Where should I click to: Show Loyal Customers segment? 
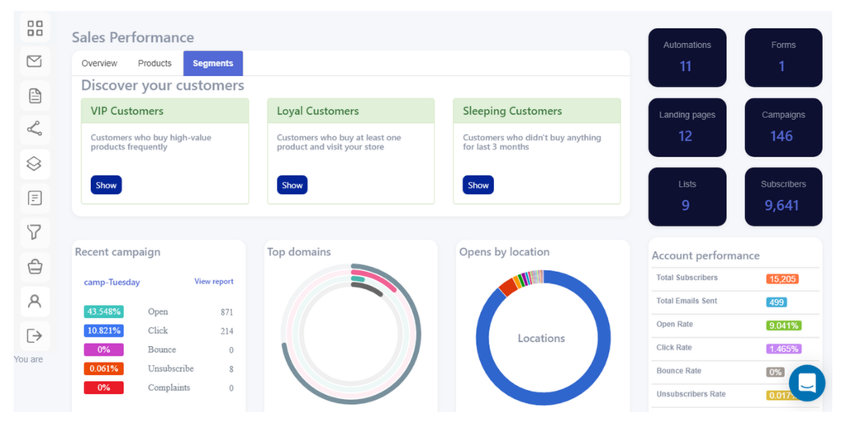pyautogui.click(x=292, y=185)
